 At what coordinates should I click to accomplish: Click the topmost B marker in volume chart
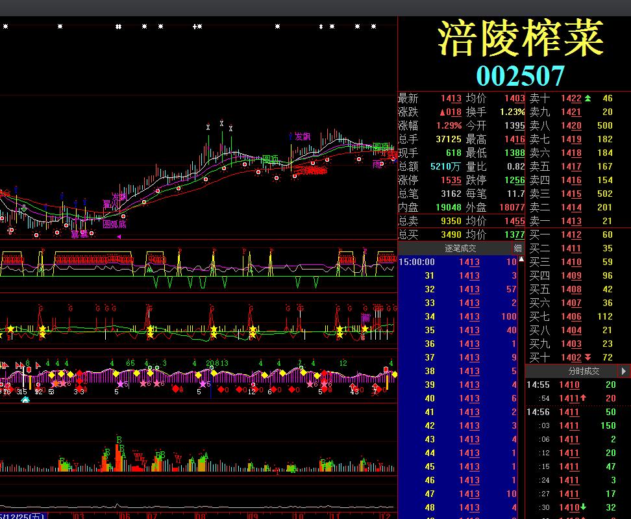tap(119, 440)
